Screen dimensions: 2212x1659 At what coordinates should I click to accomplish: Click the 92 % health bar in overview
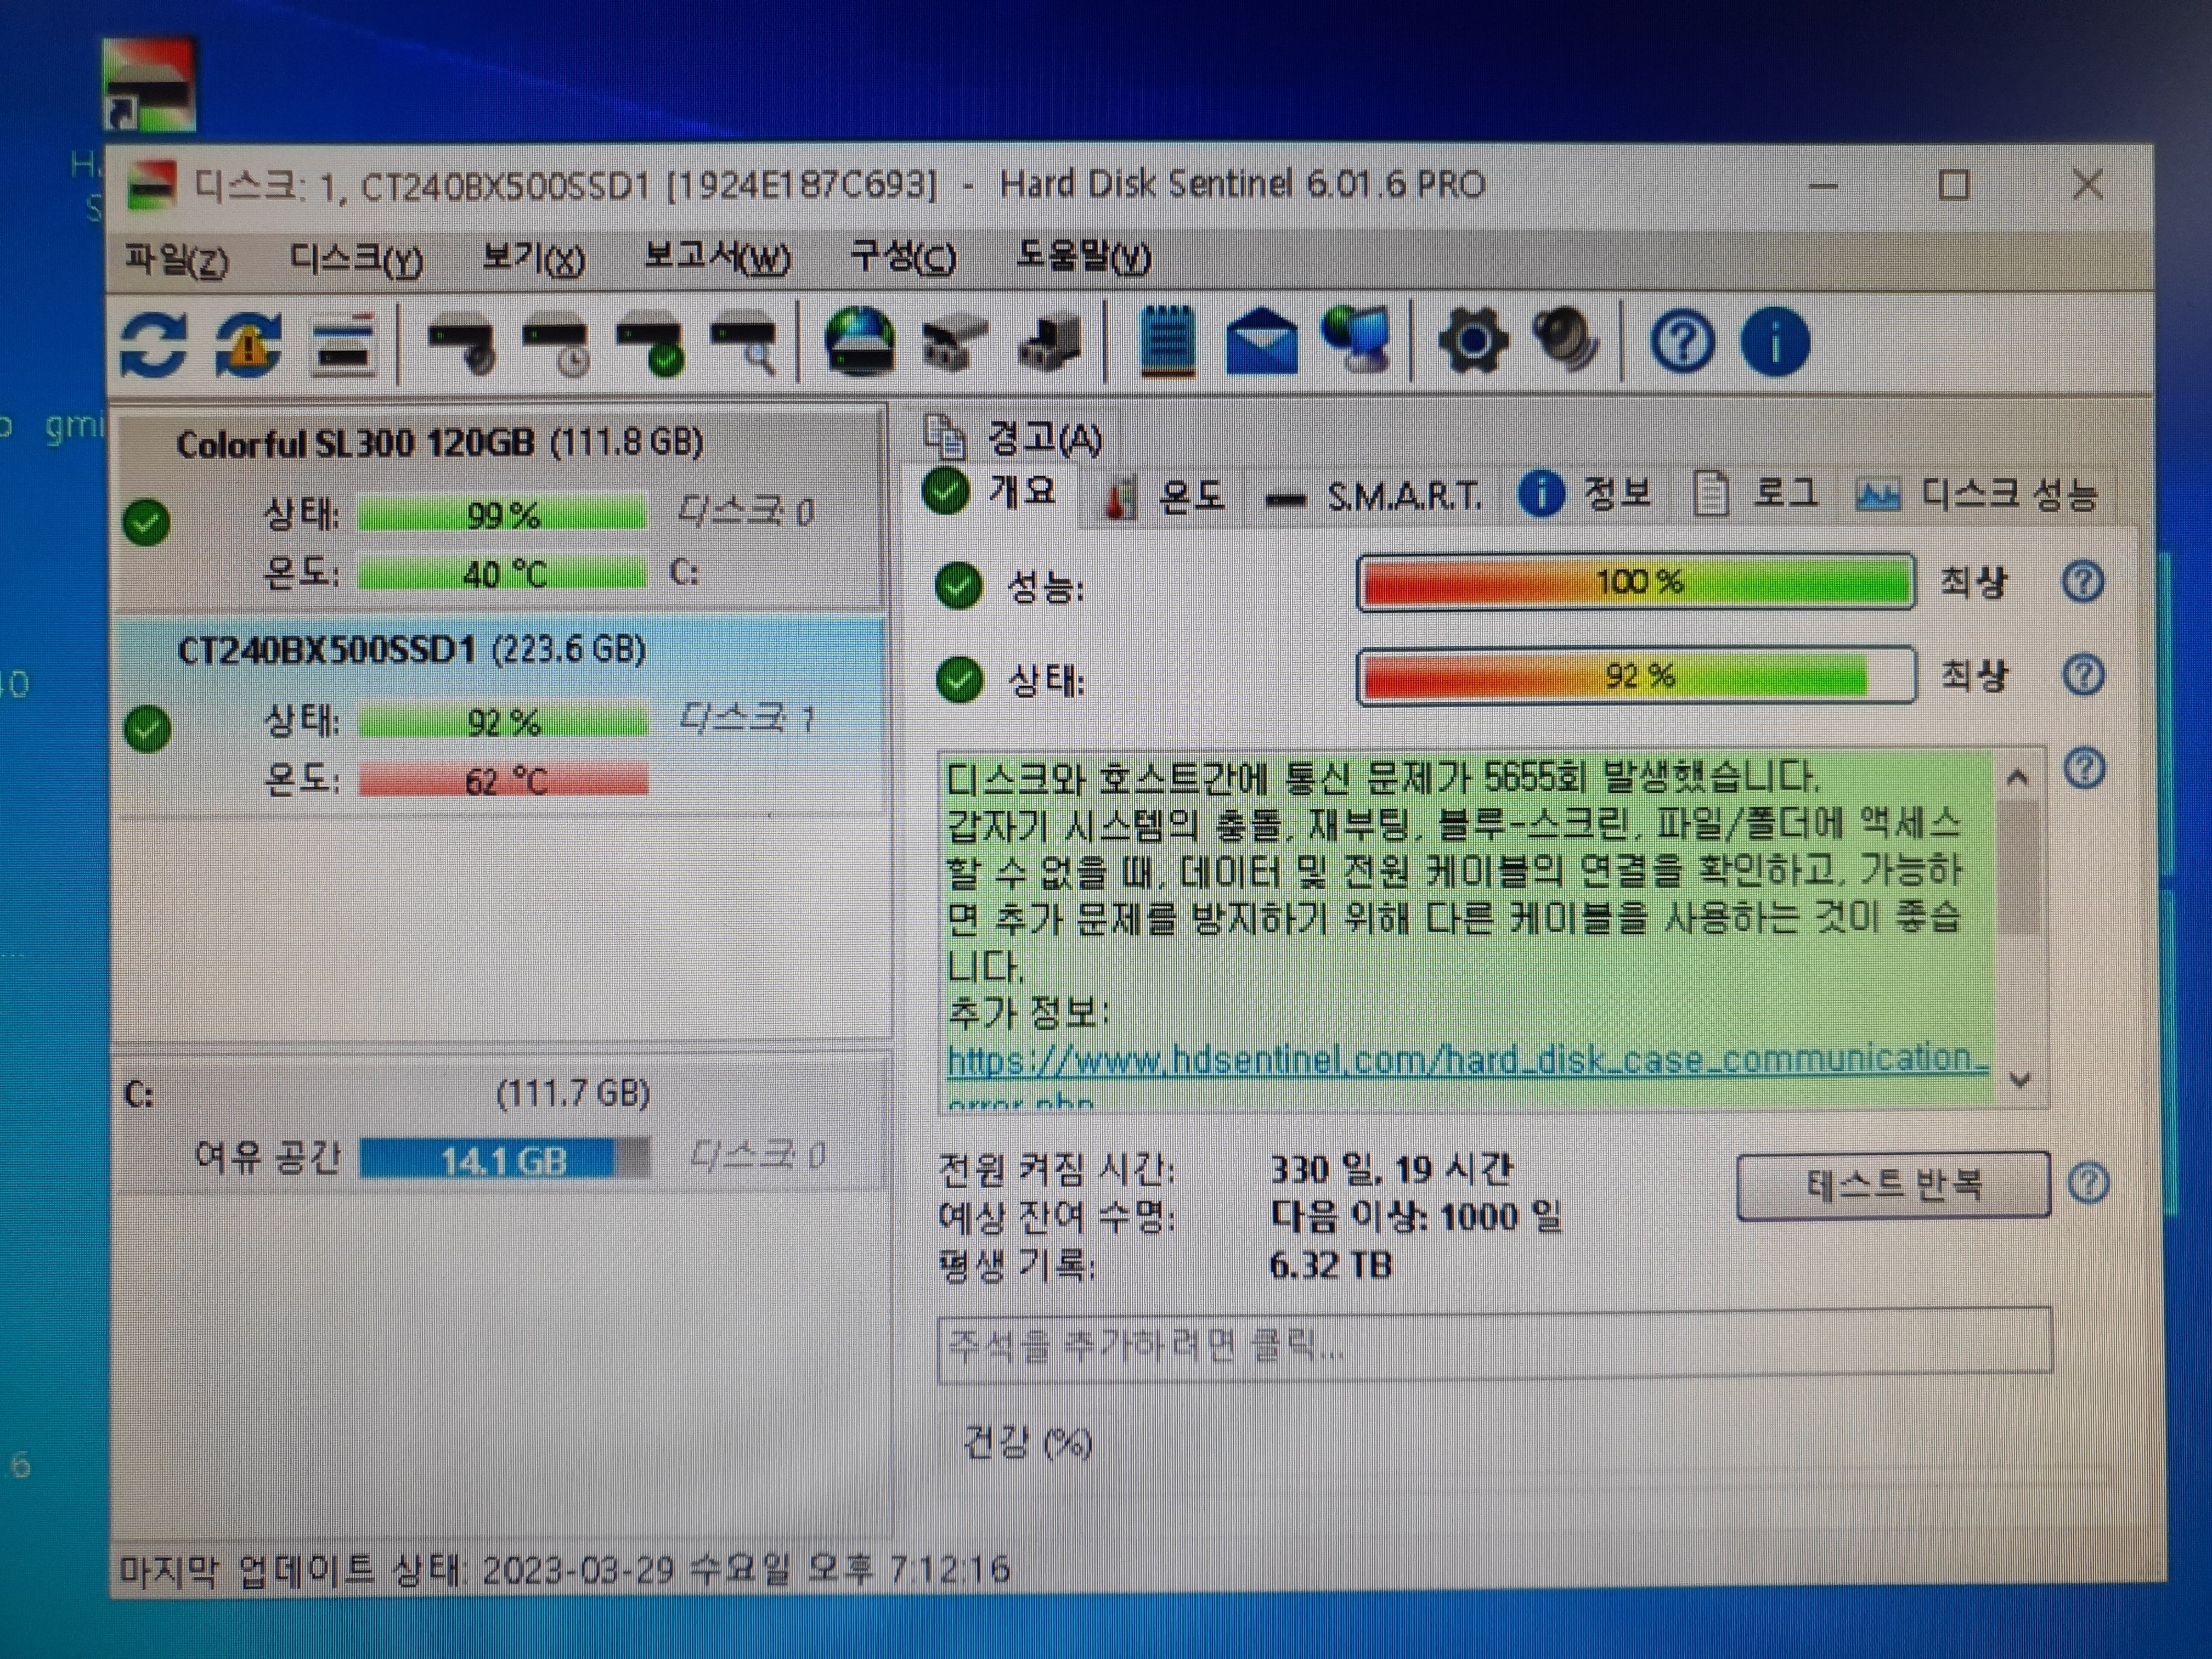[1636, 676]
